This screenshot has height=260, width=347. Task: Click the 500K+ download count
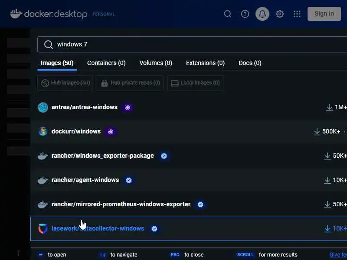click(331, 132)
